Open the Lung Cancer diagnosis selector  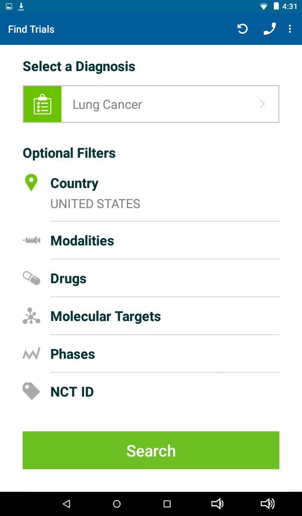pos(151,104)
